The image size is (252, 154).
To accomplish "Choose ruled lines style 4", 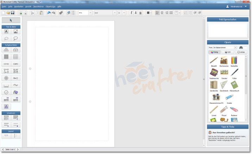I will (15, 125).
